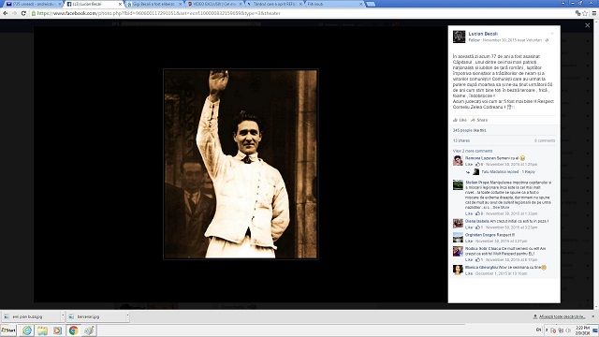The image size is (599, 337).
Task: Like Diana Izabela's comment
Action: point(469,227)
